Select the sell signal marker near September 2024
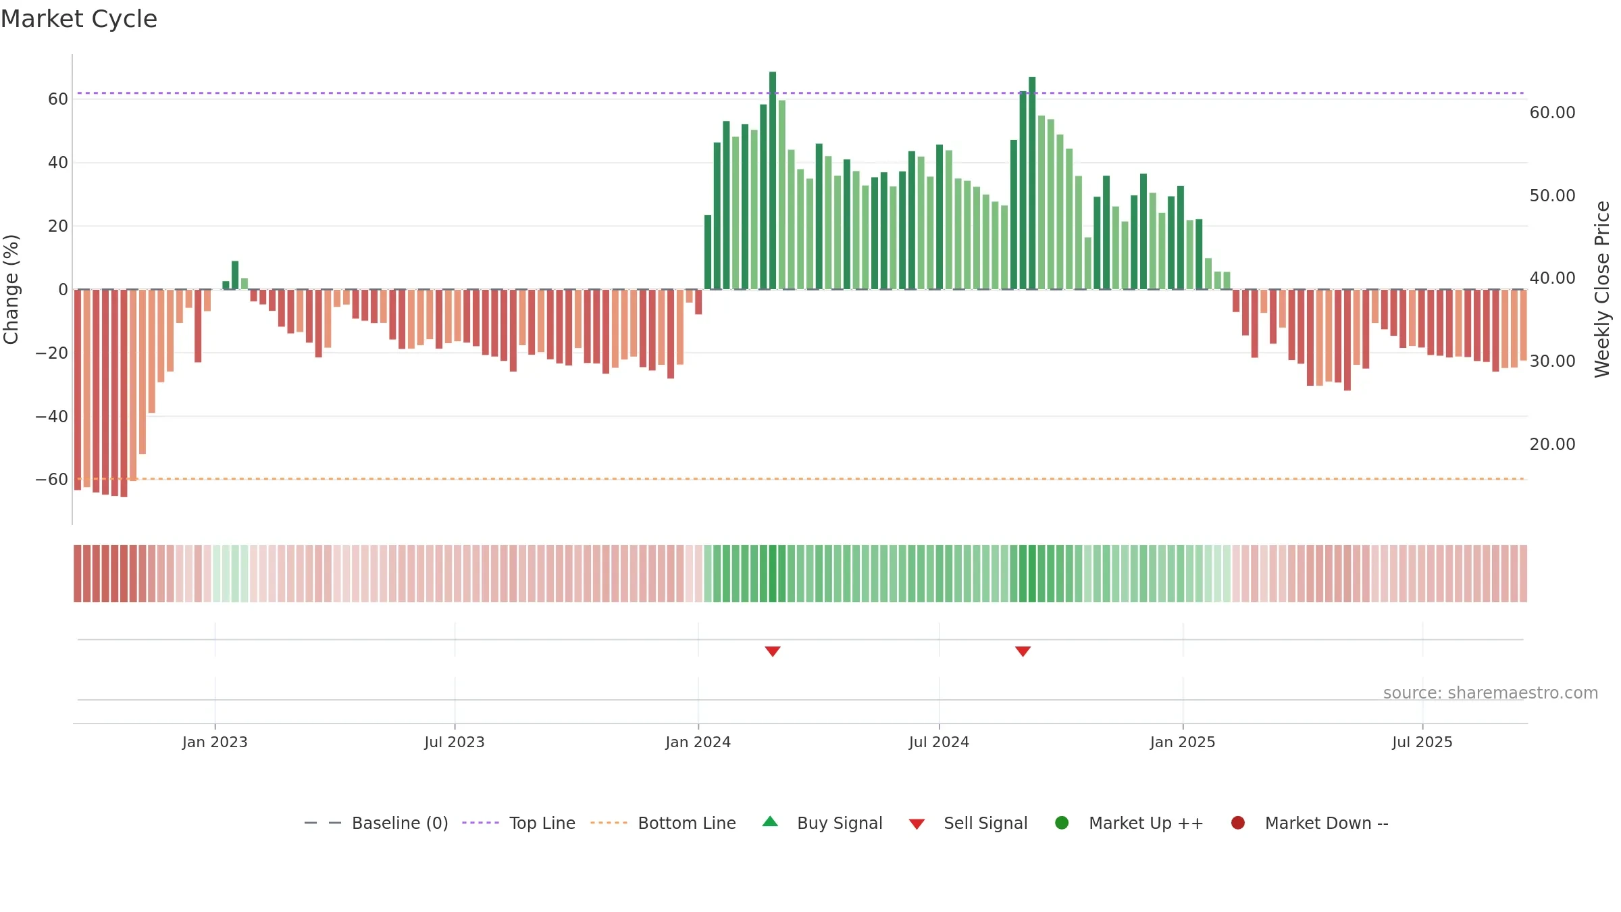This screenshot has height=912, width=1621. (1023, 651)
